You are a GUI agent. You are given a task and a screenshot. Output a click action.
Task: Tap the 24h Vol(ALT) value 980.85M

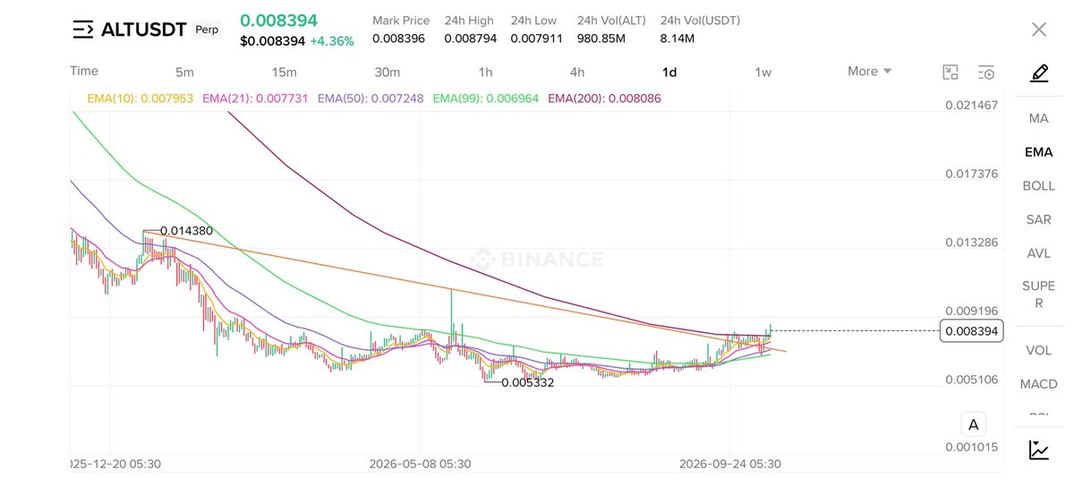(x=603, y=39)
